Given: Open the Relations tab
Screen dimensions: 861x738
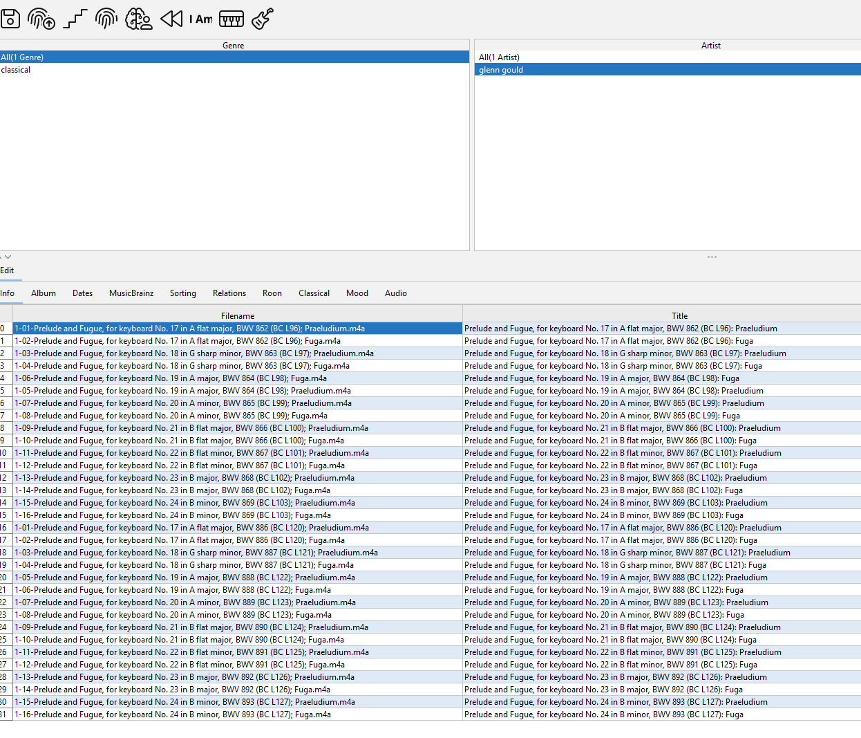Looking at the screenshot, I should click(229, 293).
